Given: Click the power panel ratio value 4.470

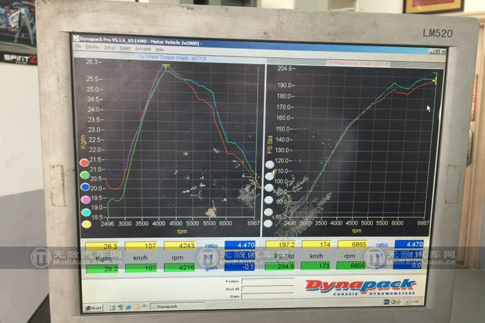Looking at the screenshot, I should coord(409,244).
